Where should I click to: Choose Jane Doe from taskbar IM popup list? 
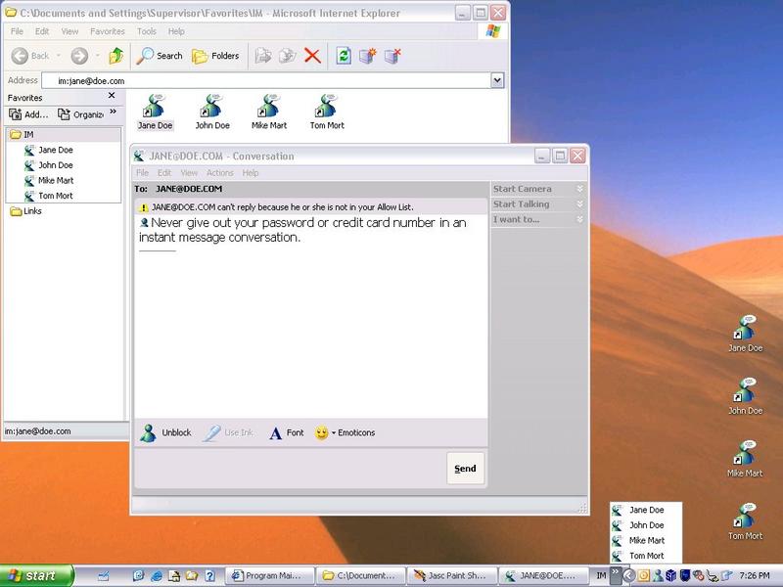646,510
